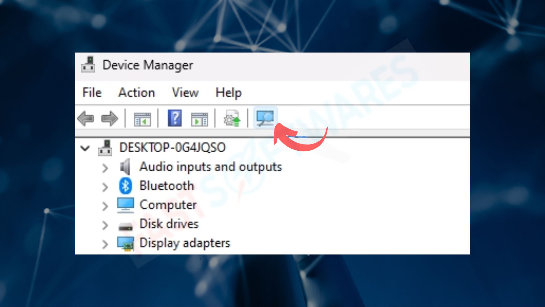Toggle Show/Hide Console Tree icon

(x=142, y=119)
